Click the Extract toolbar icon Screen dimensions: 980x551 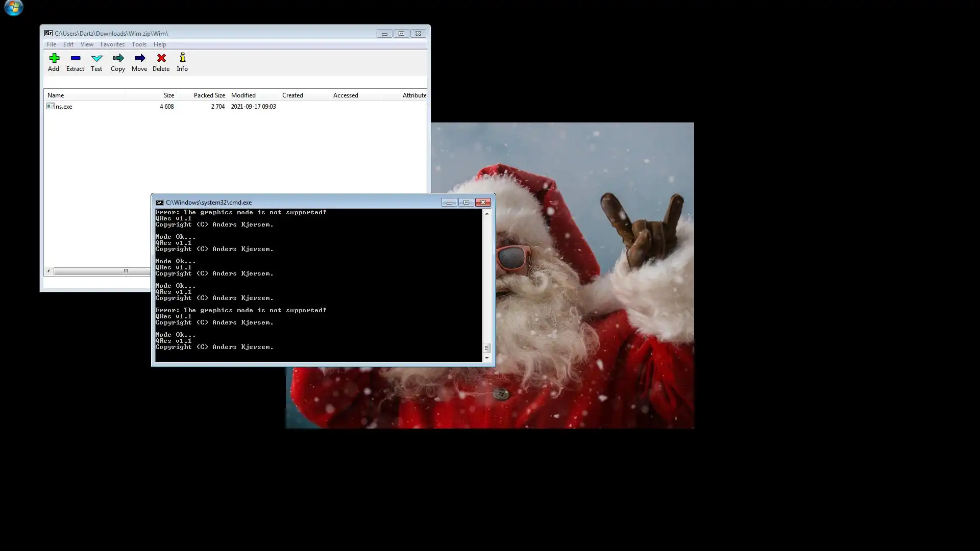coord(75,58)
